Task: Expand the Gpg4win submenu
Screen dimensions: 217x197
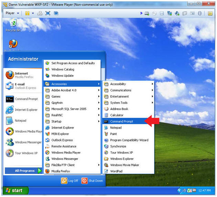Action: point(72,103)
